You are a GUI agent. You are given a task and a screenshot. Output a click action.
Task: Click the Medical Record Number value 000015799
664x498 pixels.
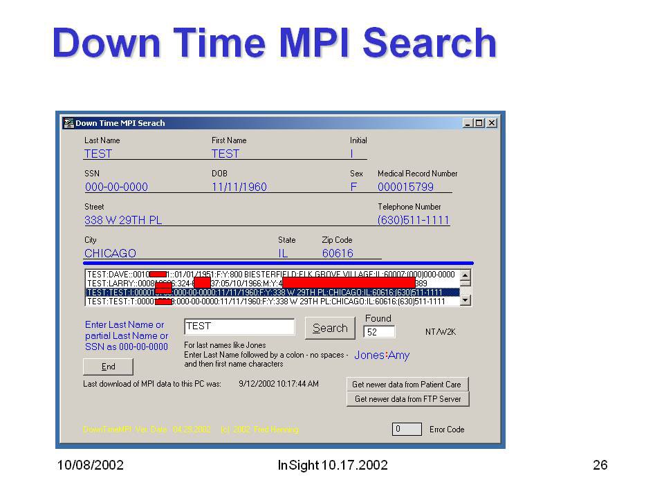click(x=406, y=187)
